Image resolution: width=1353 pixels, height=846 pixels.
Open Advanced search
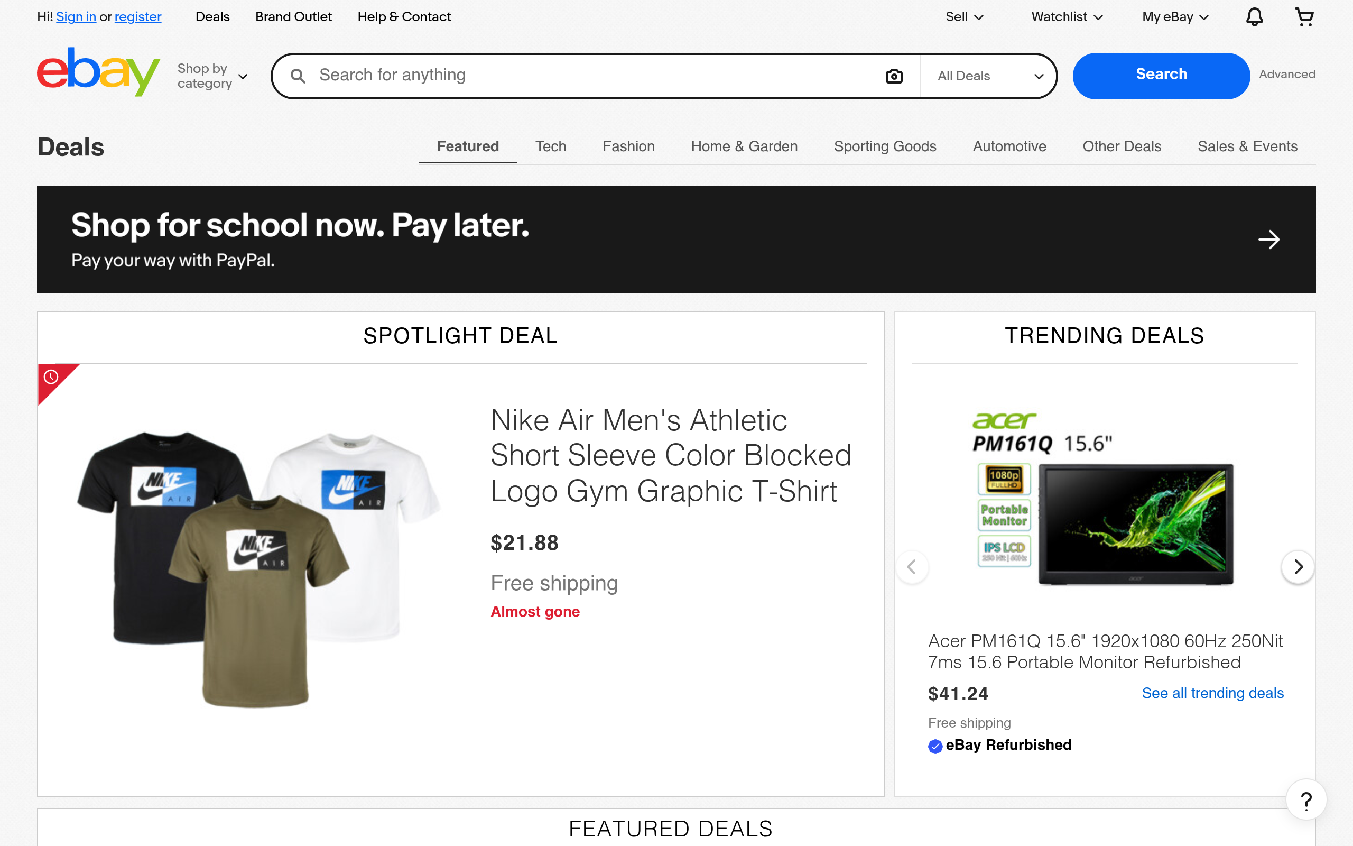[1287, 75]
